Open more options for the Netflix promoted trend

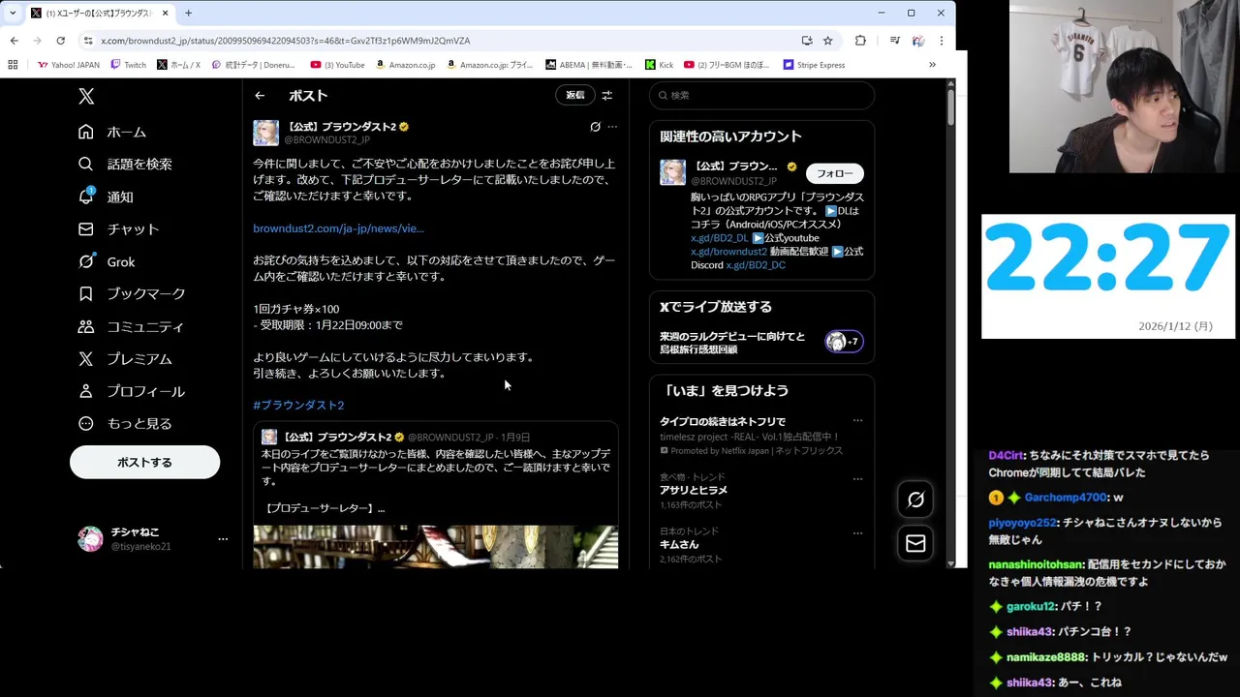click(x=857, y=421)
